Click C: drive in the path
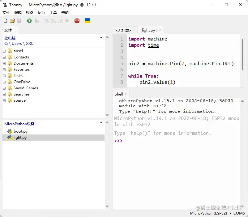Viewport: 248px width, 217px height. pyautogui.click(x=6, y=44)
